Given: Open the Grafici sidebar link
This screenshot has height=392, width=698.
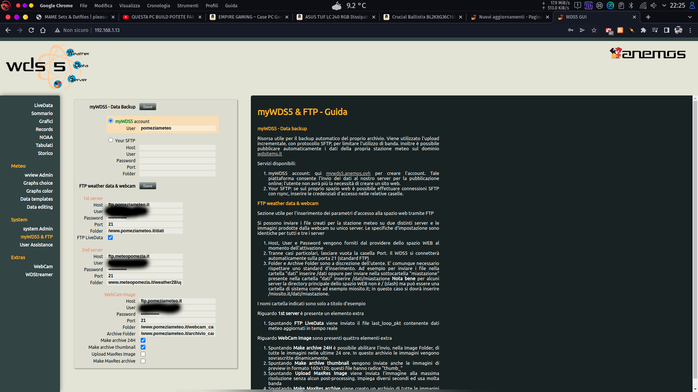Looking at the screenshot, I should 46,121.
